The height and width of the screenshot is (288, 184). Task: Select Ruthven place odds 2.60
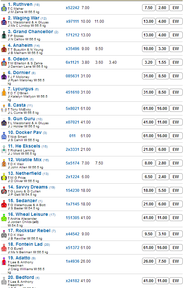click(162, 8)
